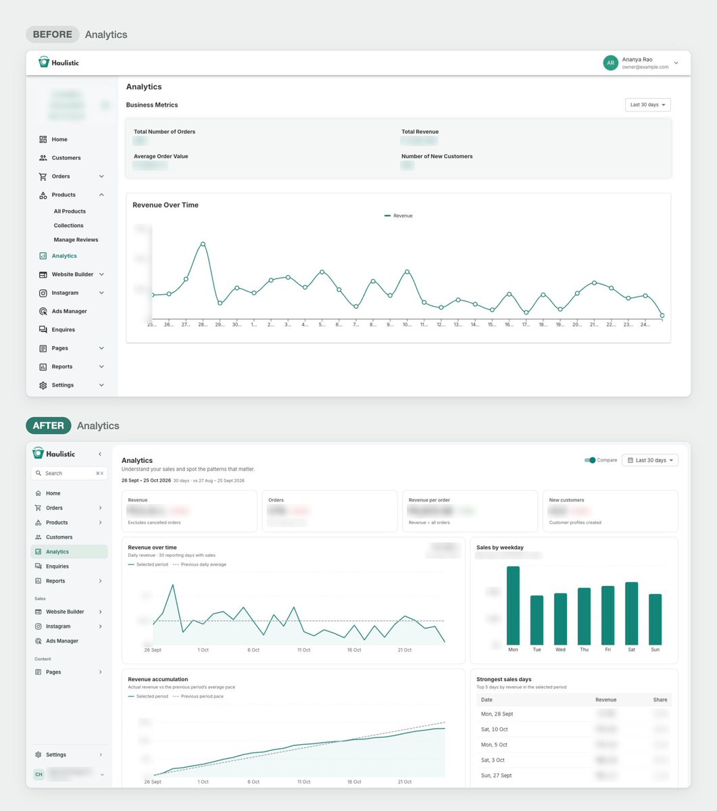This screenshot has height=811, width=717.
Task: Select the Sat, 3 Oct row
Action: (x=574, y=760)
